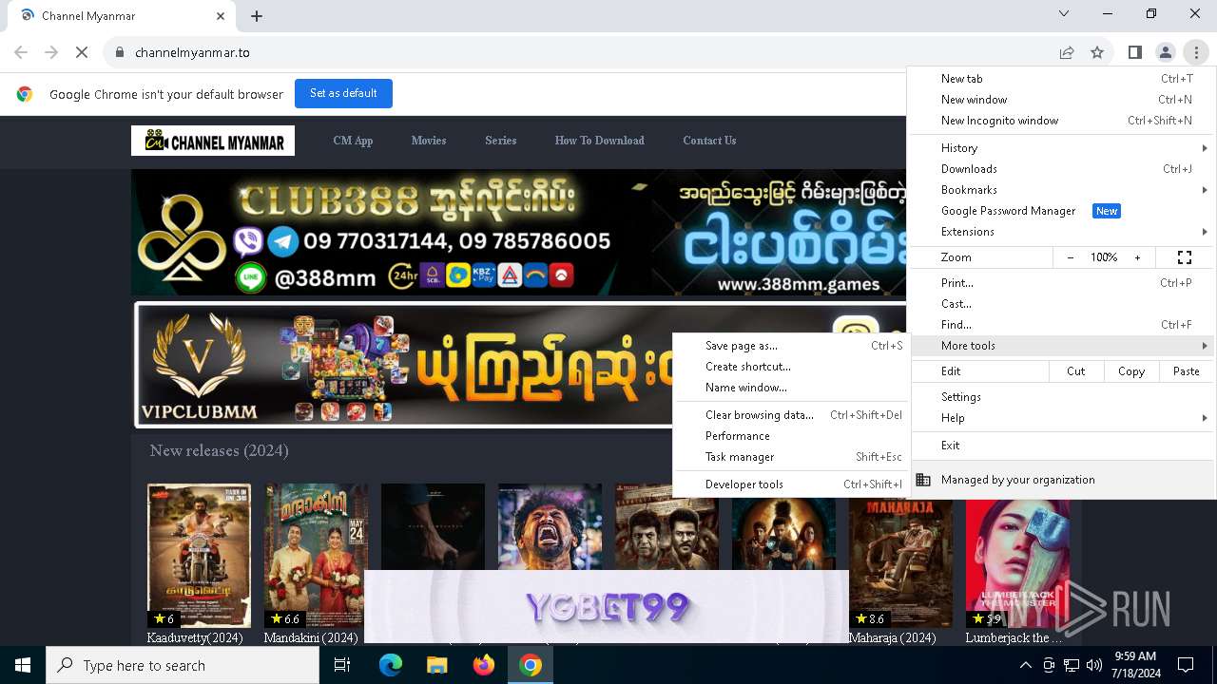
Task: Go back to the previous page
Action: (21, 52)
